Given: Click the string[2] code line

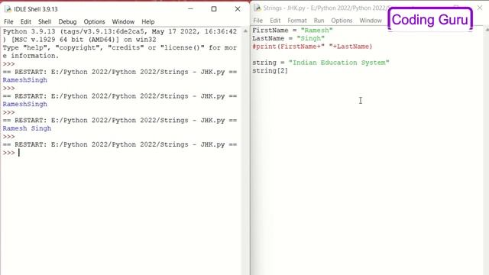Looking at the screenshot, I should (270, 71).
